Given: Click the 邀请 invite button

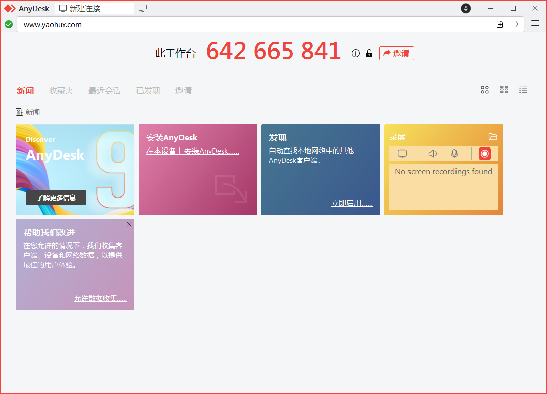Looking at the screenshot, I should pyautogui.click(x=396, y=53).
